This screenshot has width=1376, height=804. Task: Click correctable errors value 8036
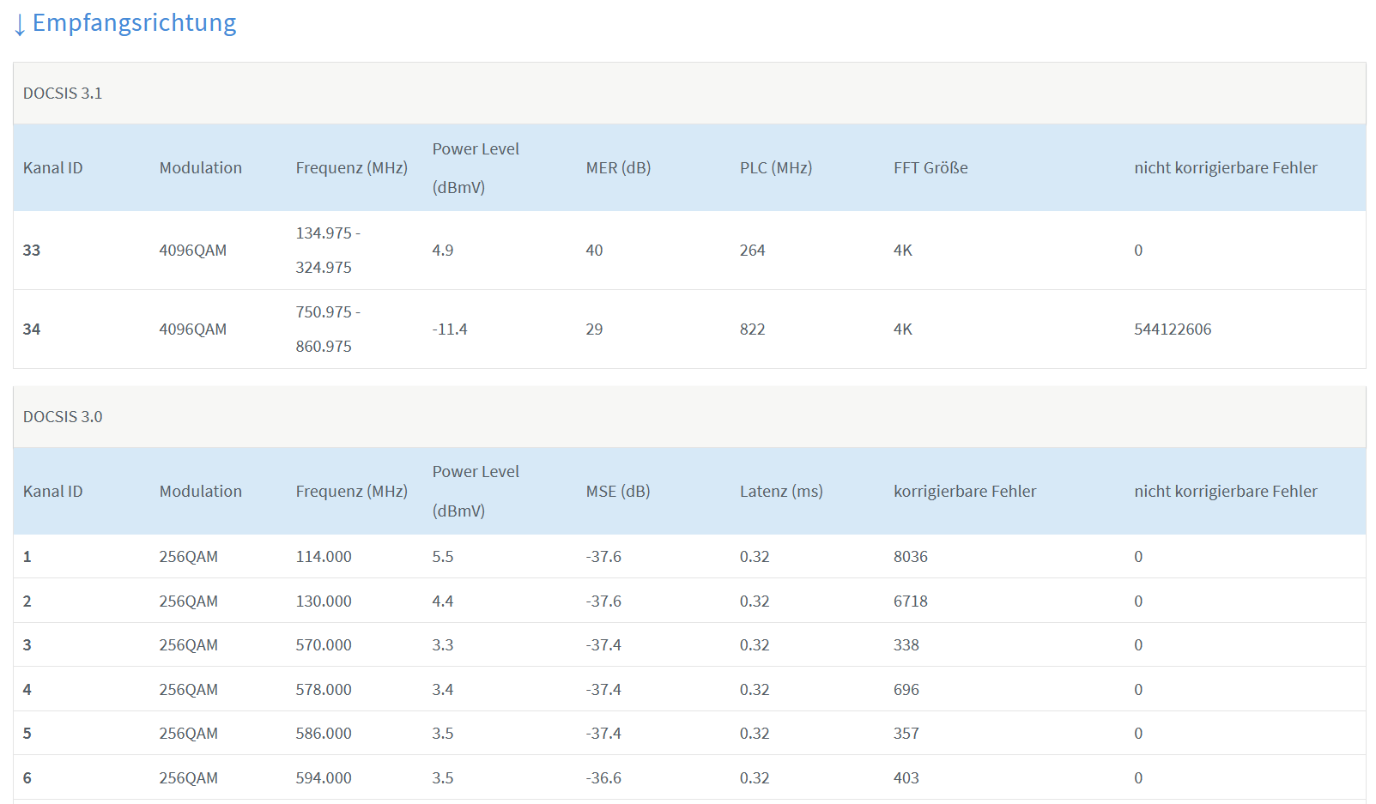tap(910, 557)
